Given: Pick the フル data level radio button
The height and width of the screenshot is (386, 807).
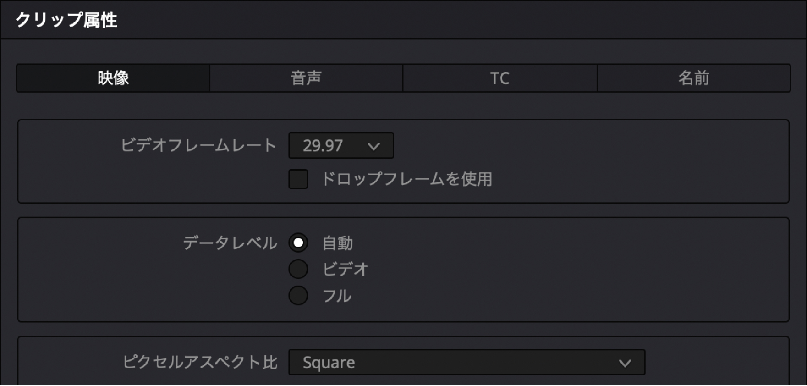Looking at the screenshot, I should 298,296.
